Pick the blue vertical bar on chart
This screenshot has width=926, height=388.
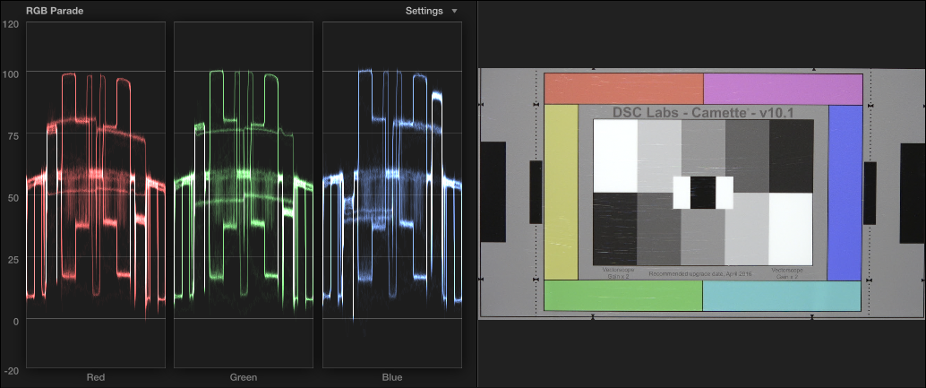(844, 192)
